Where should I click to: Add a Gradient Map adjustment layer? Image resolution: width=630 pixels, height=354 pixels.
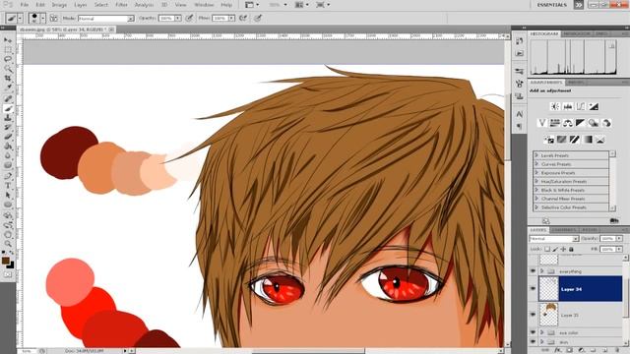click(588, 140)
